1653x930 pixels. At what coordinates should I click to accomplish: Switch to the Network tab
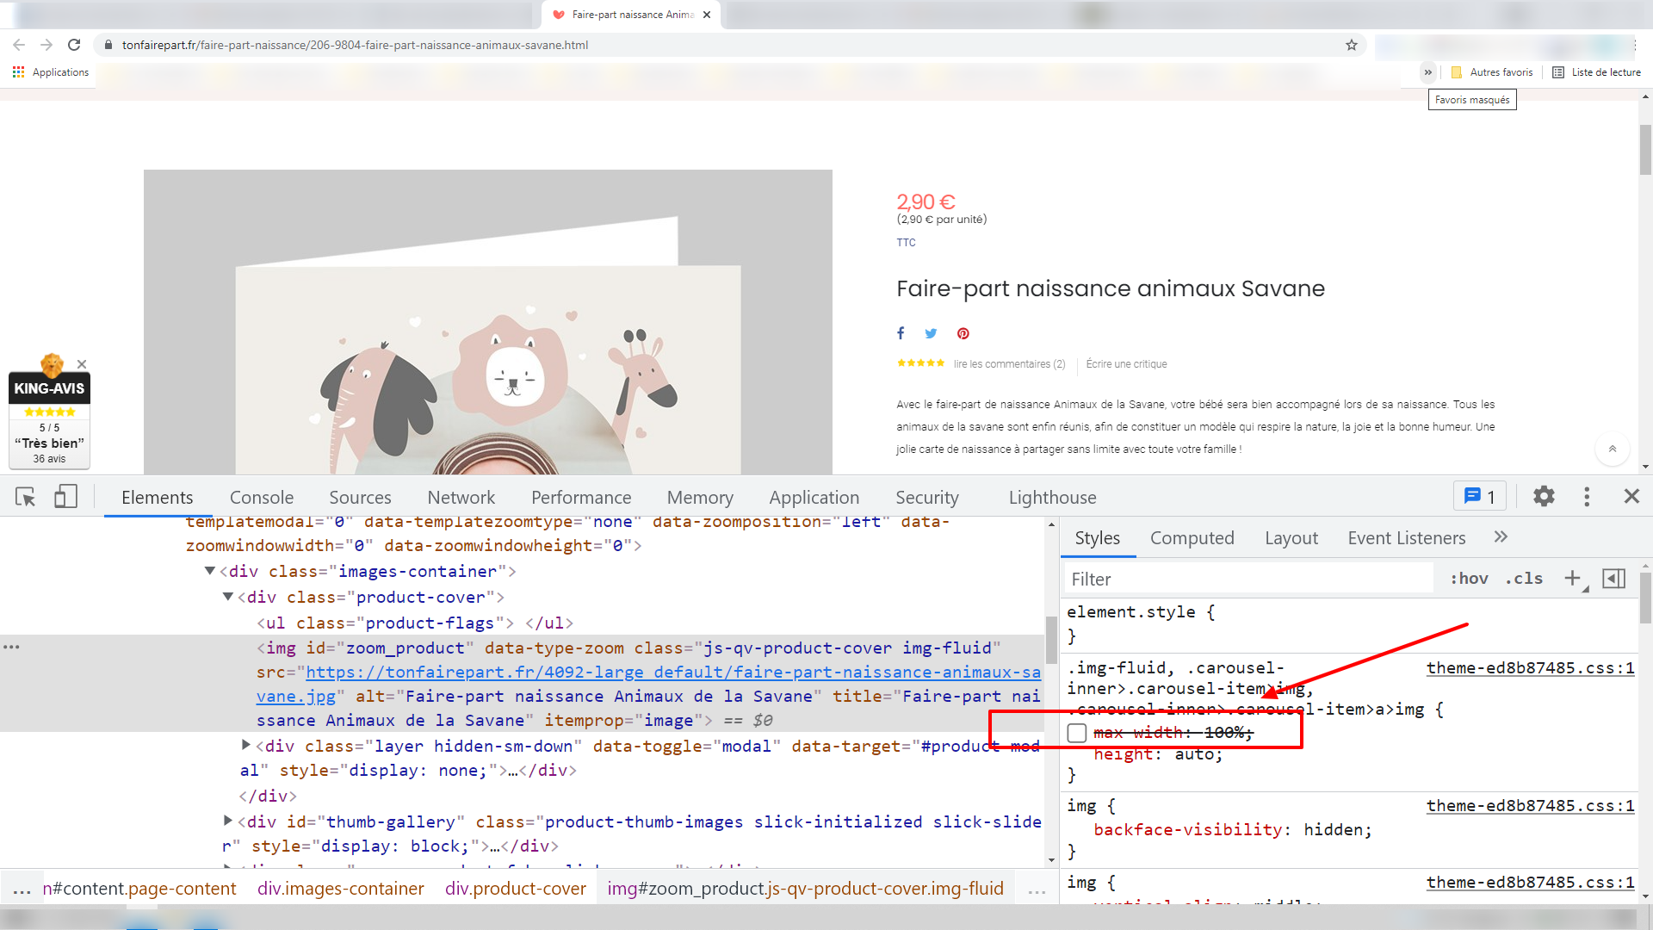click(x=461, y=497)
